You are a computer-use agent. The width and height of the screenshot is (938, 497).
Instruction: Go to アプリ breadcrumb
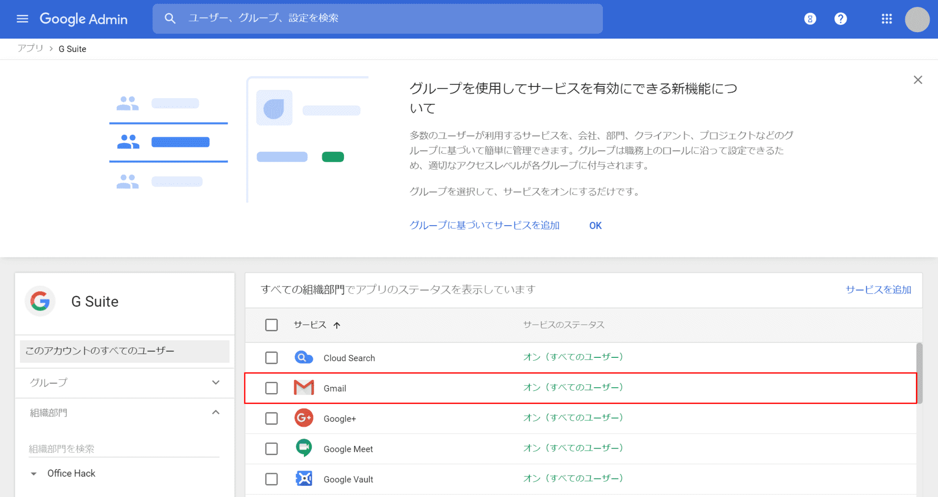tap(30, 48)
